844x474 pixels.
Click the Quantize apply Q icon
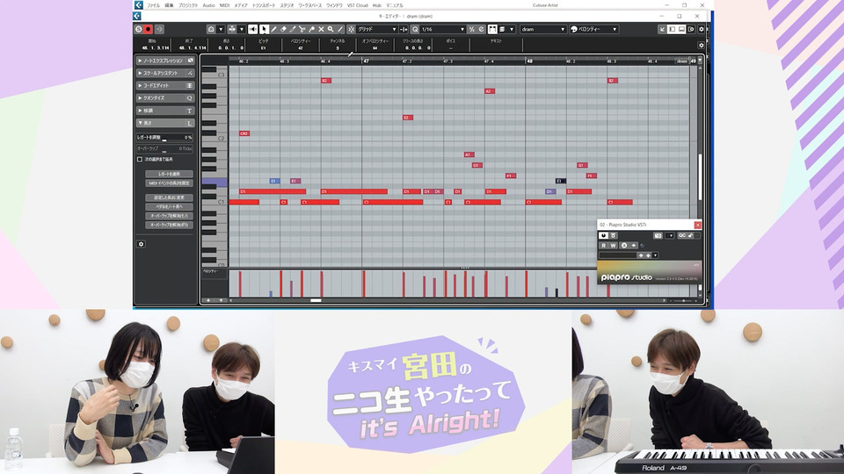click(415, 29)
